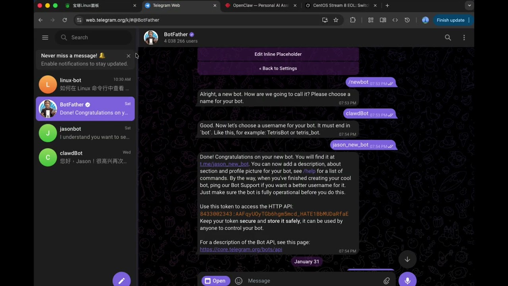Open the browser profile avatar
This screenshot has height=286, width=508.
click(425, 20)
